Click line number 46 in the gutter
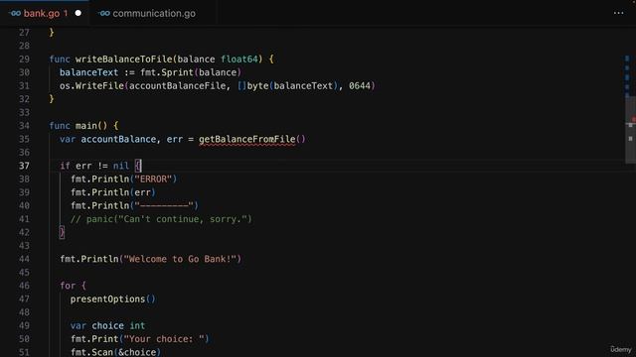 (x=24, y=286)
